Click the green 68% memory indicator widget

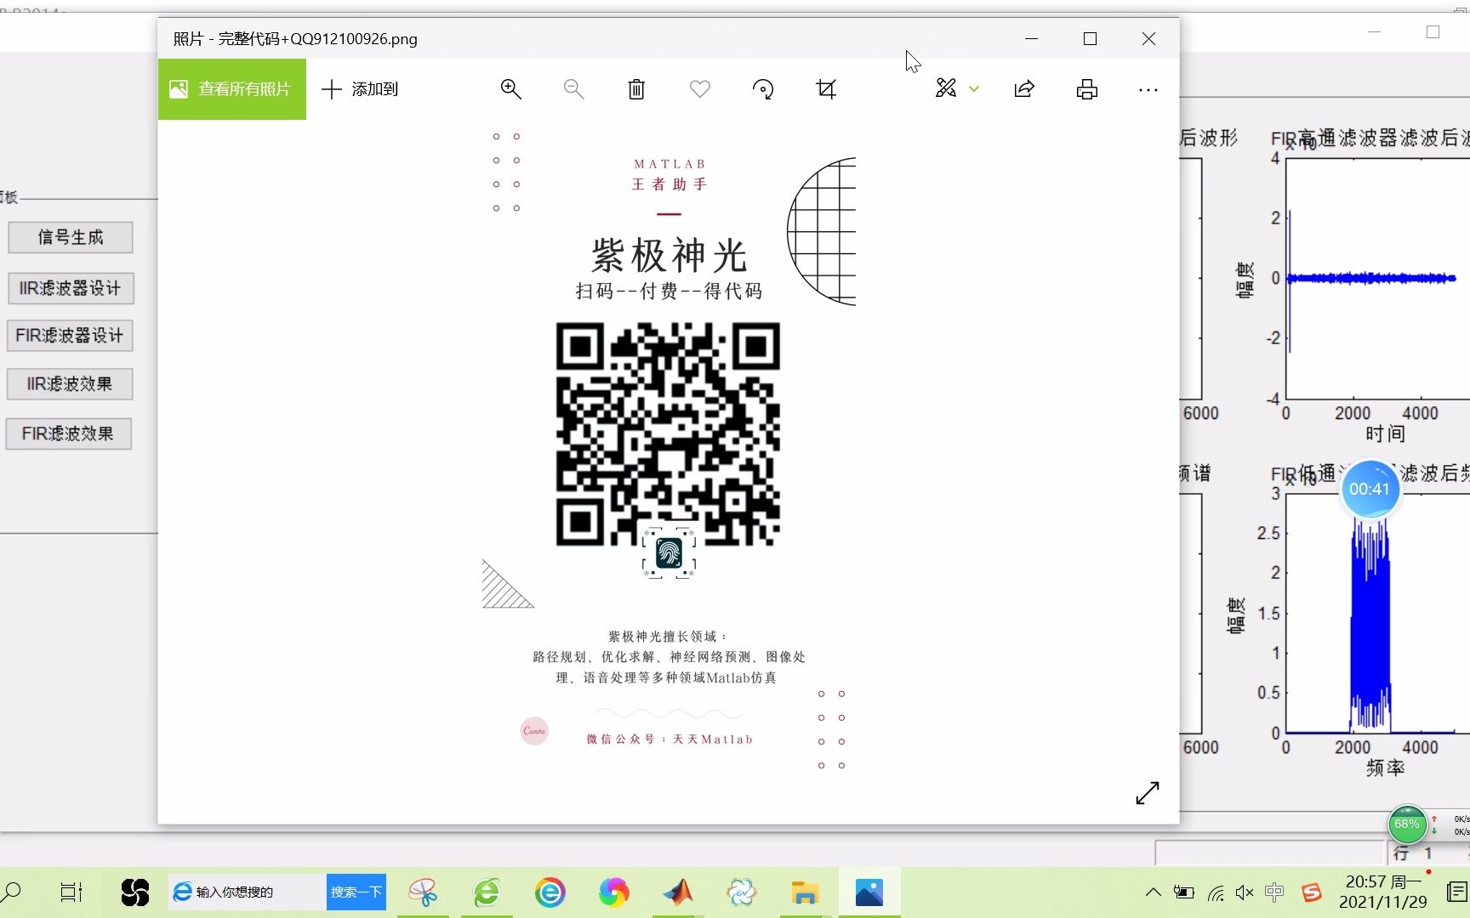point(1407,824)
